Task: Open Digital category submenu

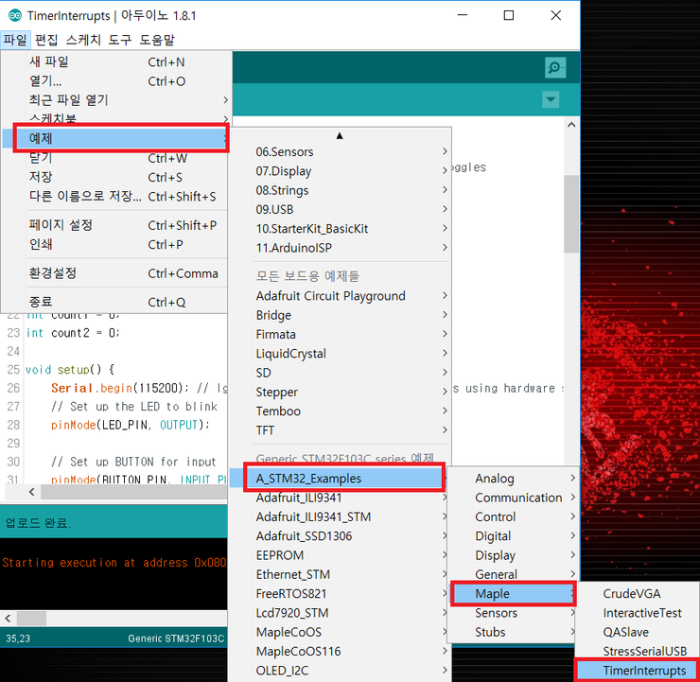Action: coord(513,536)
